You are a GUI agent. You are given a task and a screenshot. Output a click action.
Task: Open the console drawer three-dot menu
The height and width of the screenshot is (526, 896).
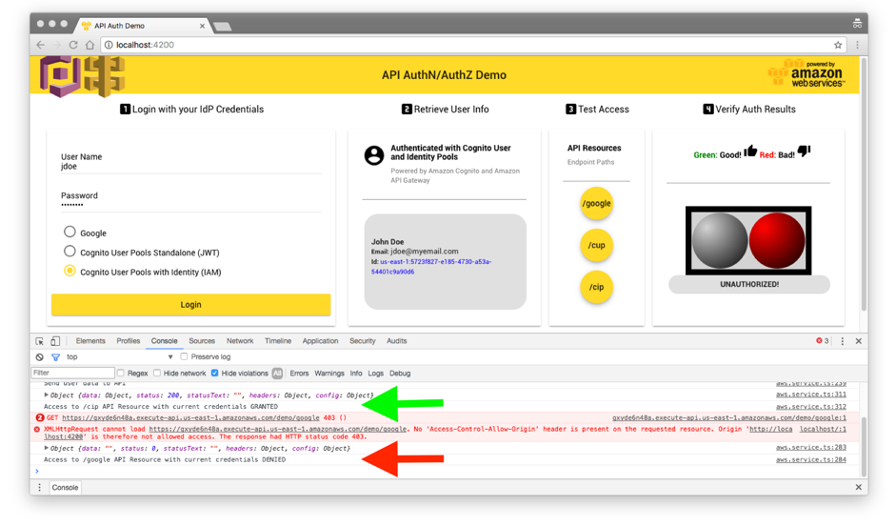pyautogui.click(x=39, y=488)
